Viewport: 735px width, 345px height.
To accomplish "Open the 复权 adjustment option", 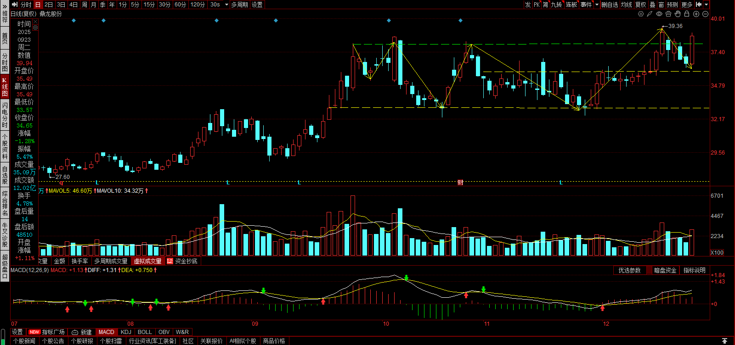I will [641, 5].
